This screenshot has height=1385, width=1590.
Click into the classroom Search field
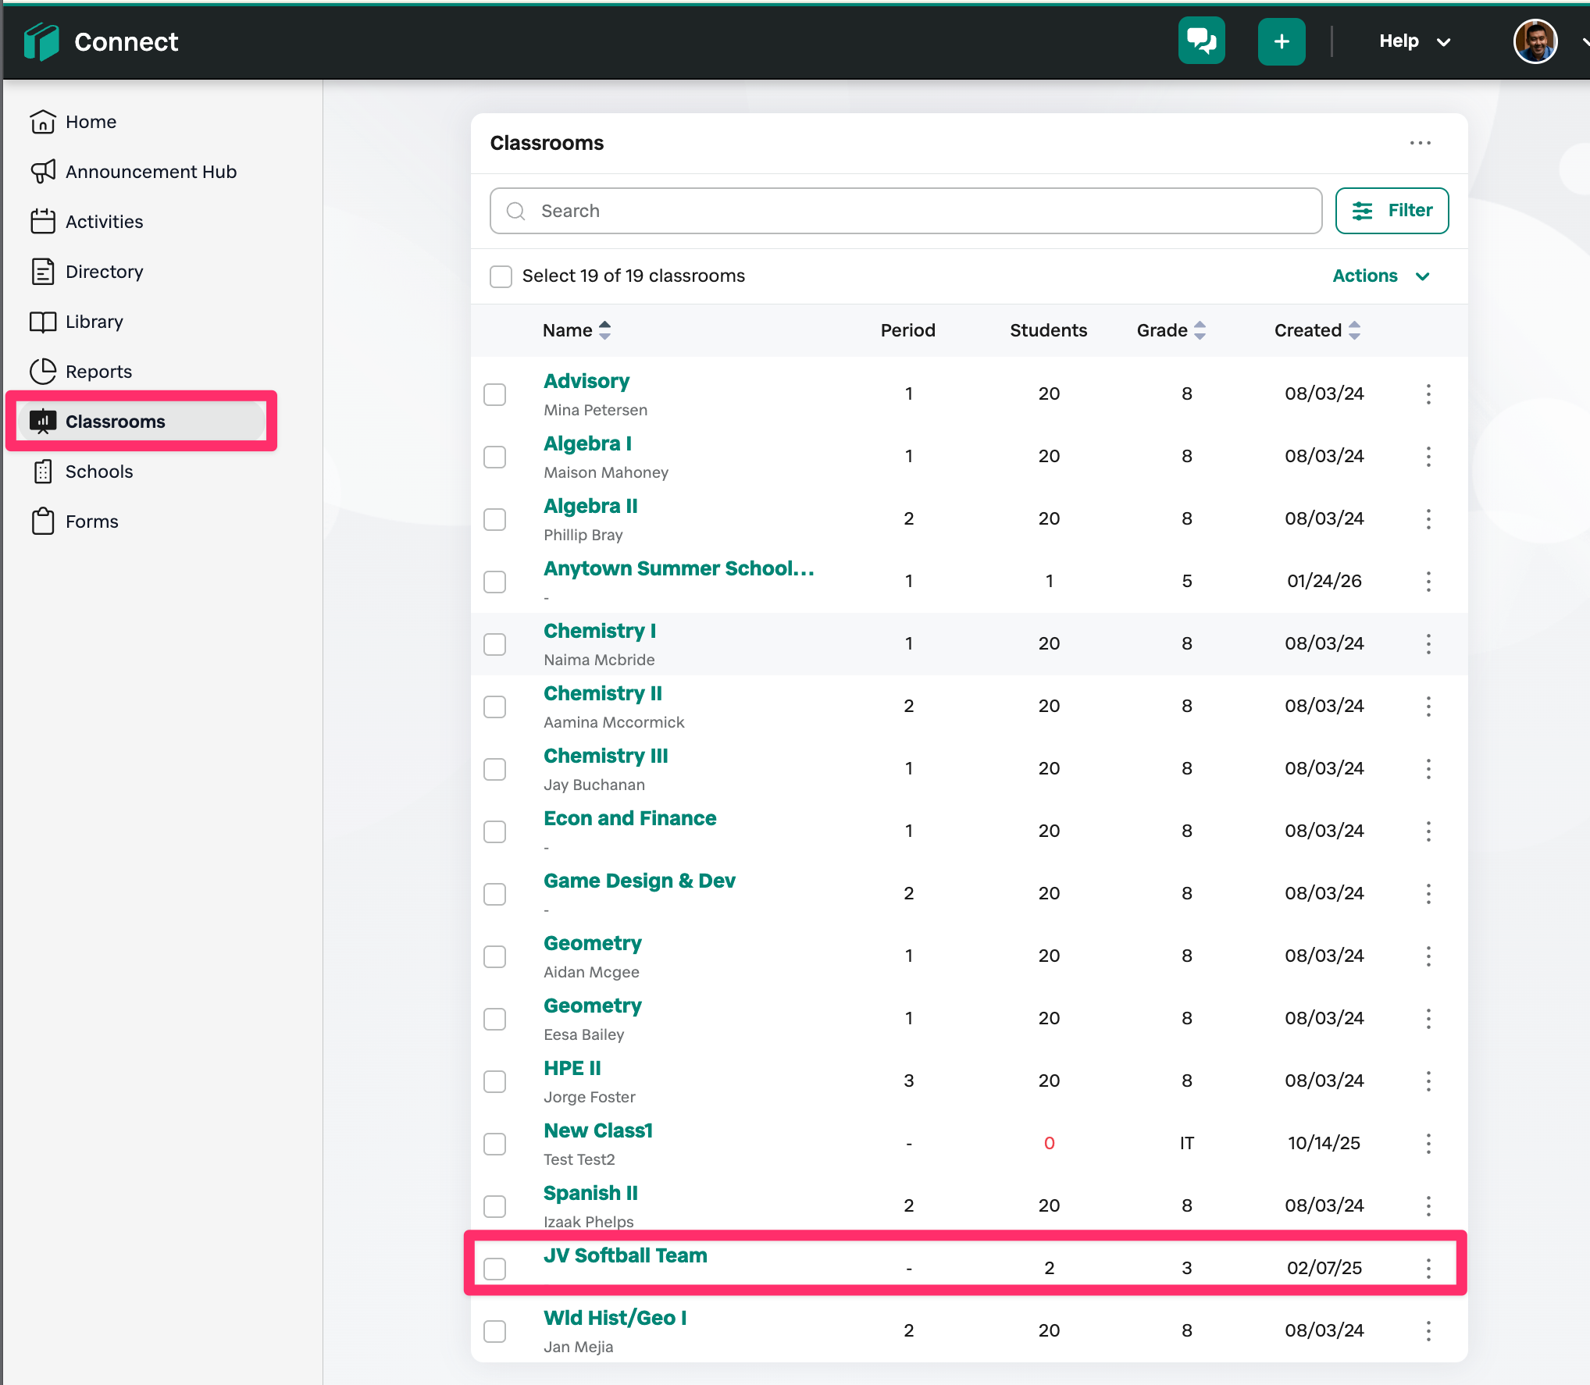pos(906,211)
